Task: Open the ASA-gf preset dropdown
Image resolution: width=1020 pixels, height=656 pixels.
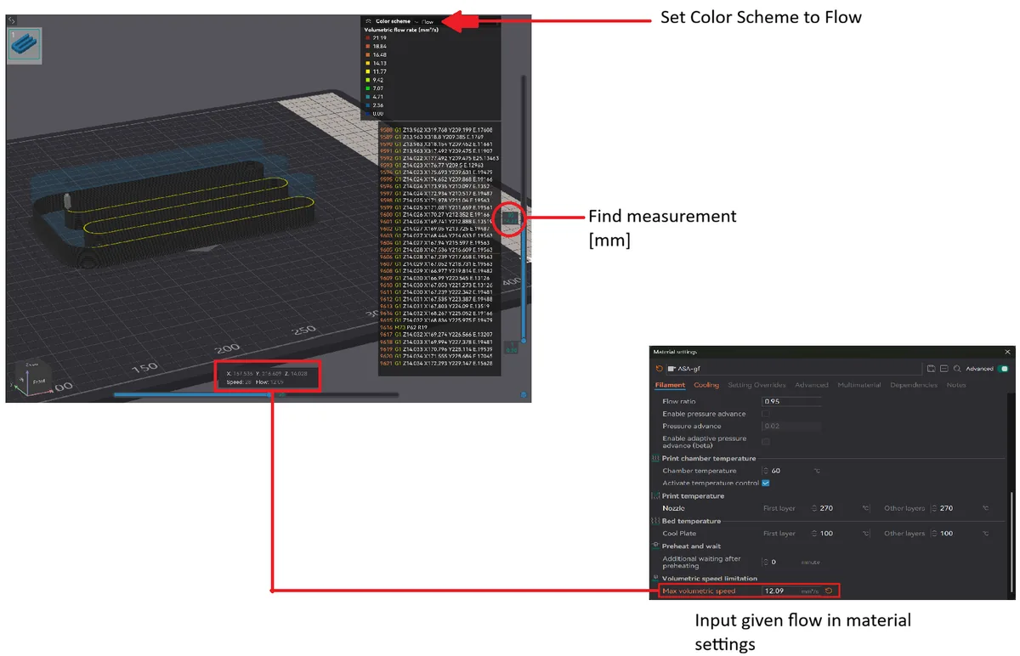Action: (795, 369)
